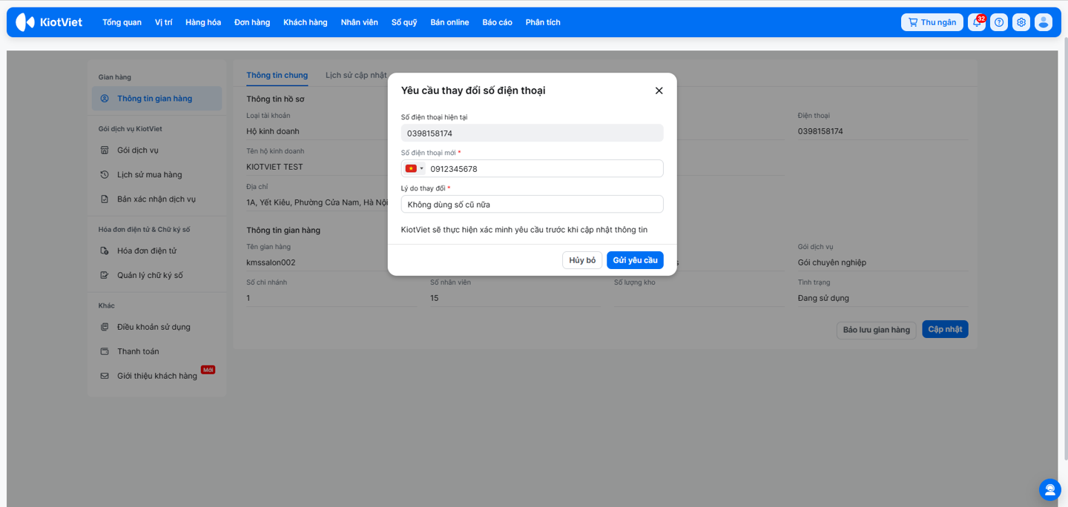This screenshot has height=507, width=1068.
Task: Switch to the Thông tin chung tab
Action: click(277, 76)
